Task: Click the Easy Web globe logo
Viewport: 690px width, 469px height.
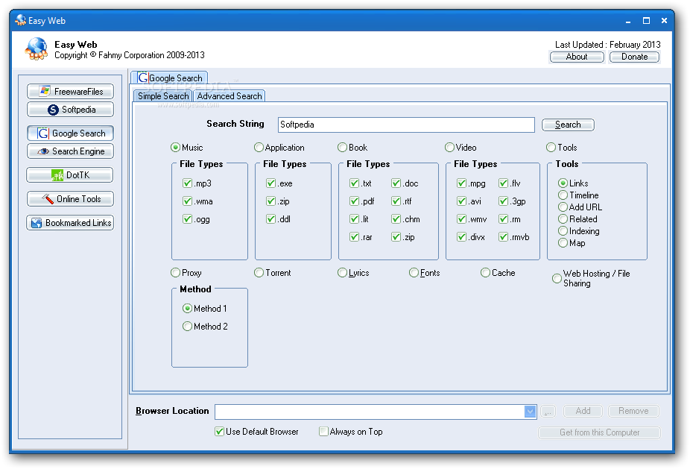Action: [36, 49]
